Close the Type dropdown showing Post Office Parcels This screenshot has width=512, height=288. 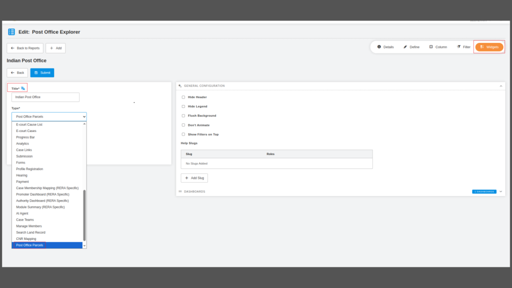pyautogui.click(x=49, y=116)
